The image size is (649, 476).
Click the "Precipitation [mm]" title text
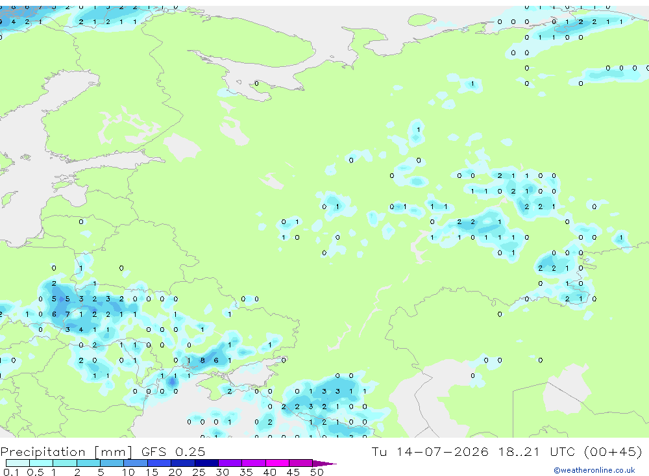[66, 451]
